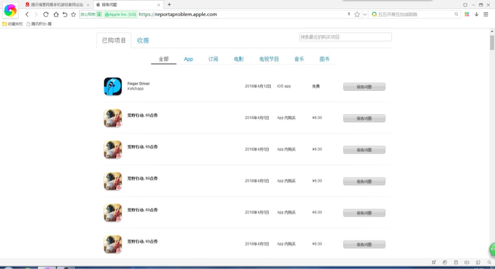Open the colorful apps grid icon
The height and width of the screenshot is (269, 495).
point(467,14)
